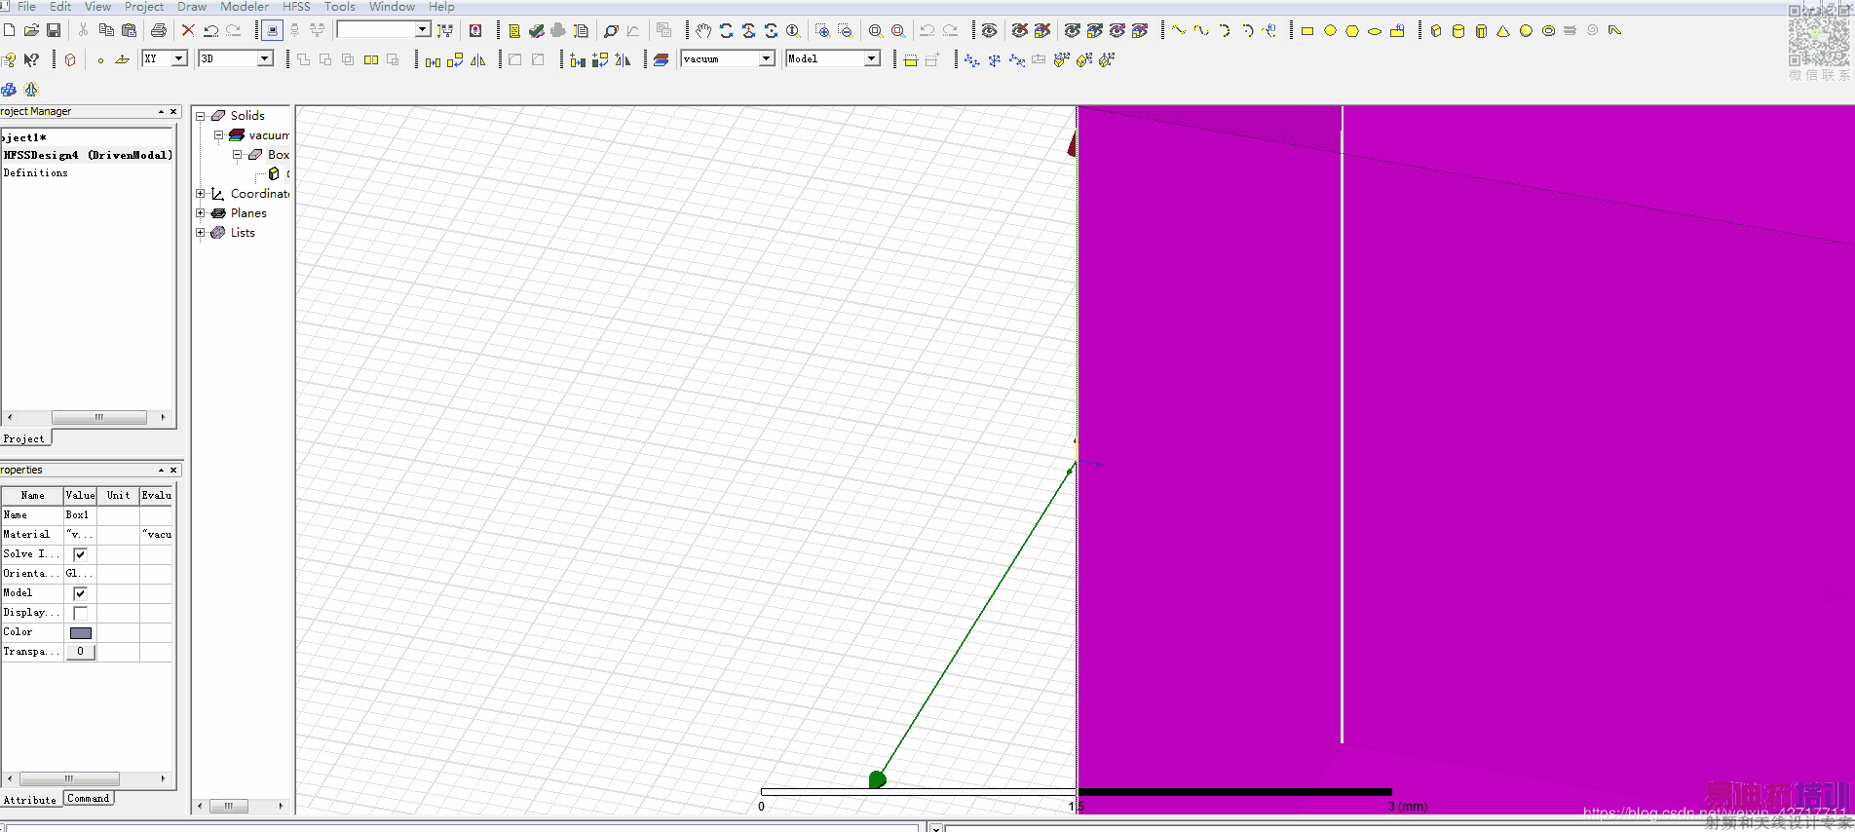
Task: Select the Pan hand tool
Action: (x=703, y=31)
